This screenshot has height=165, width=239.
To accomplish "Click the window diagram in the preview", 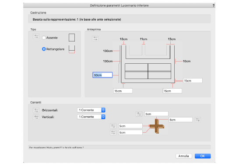I will tap(148, 64).
